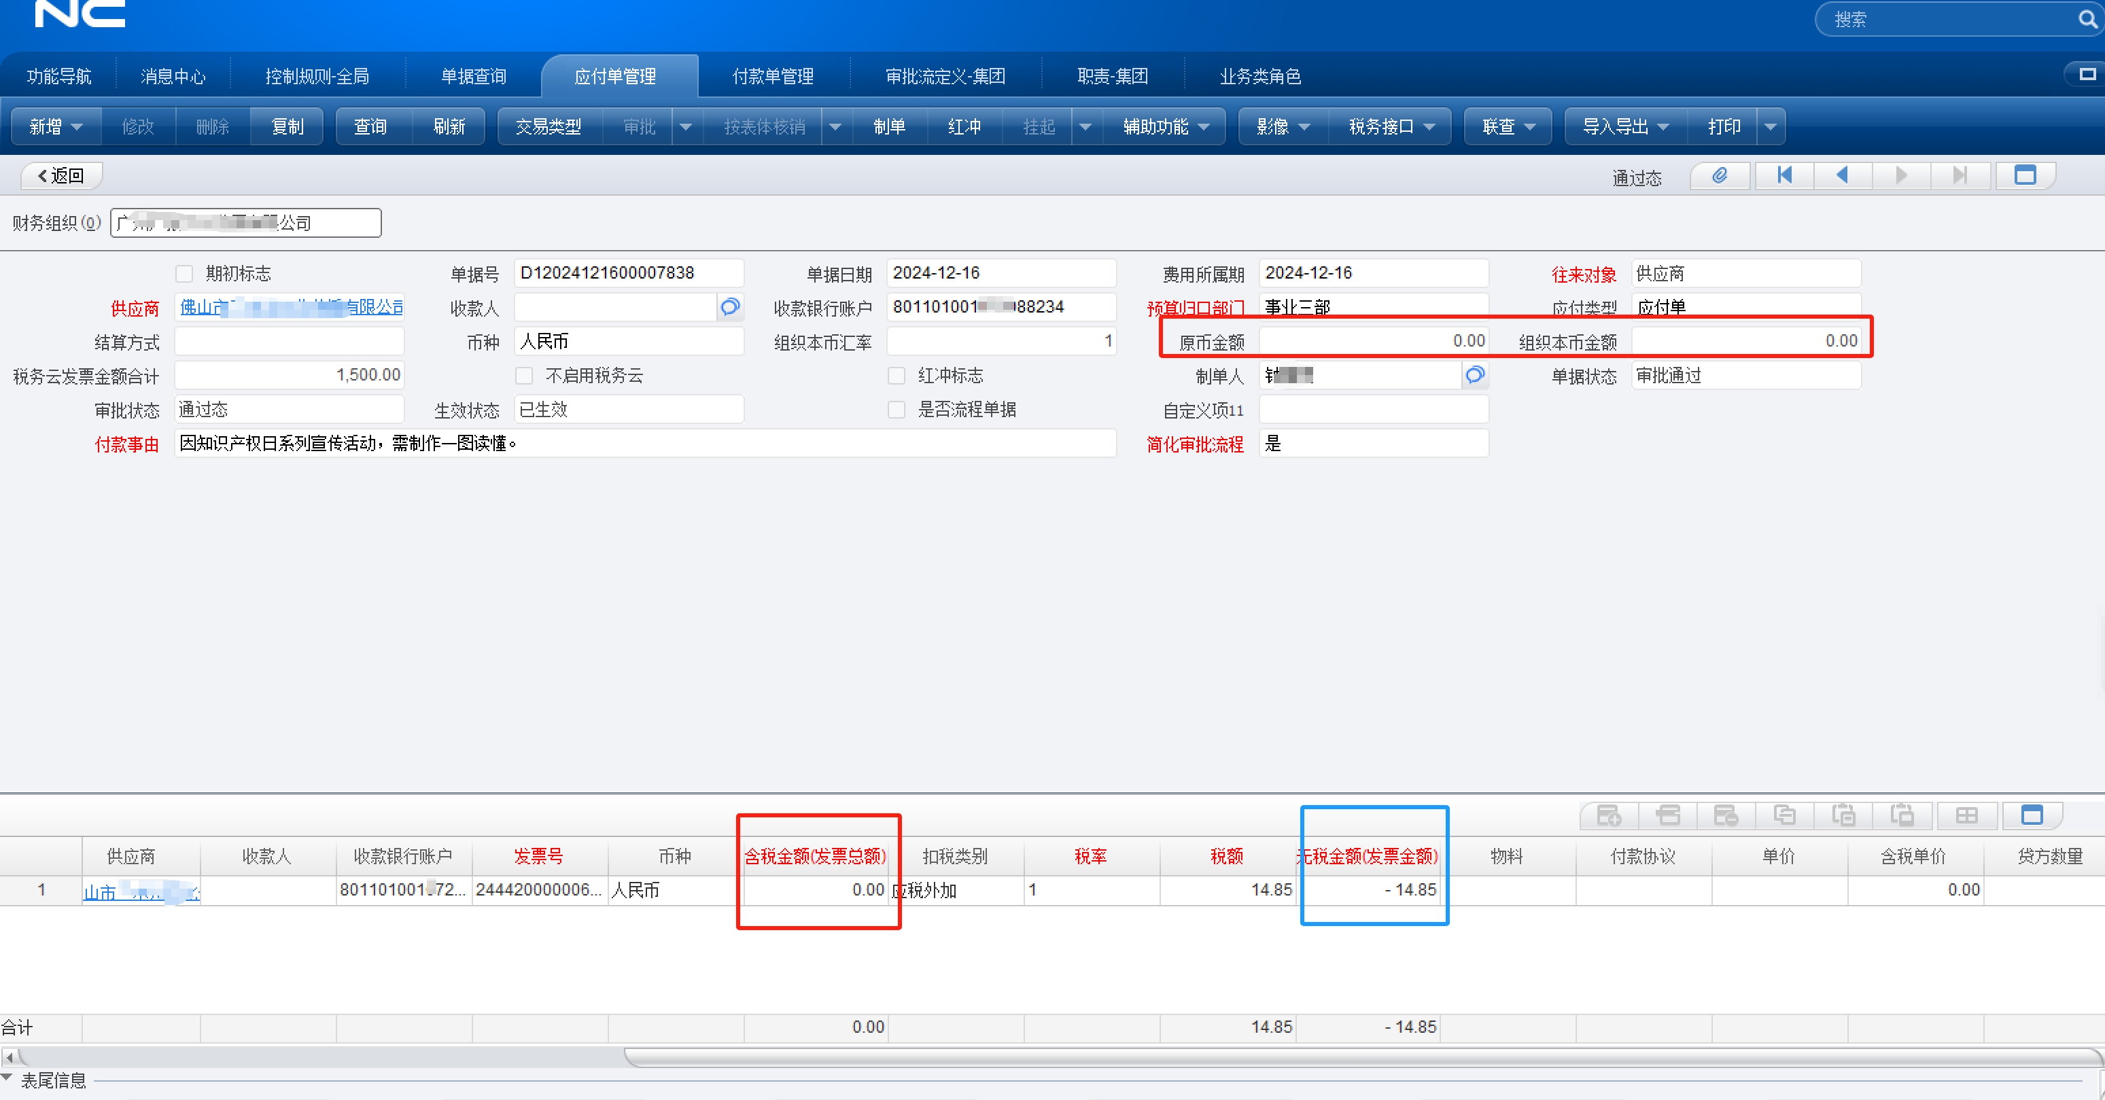The image size is (2105, 1100).
Task: Enable the 不启用税务云 checkbox
Action: 525,376
